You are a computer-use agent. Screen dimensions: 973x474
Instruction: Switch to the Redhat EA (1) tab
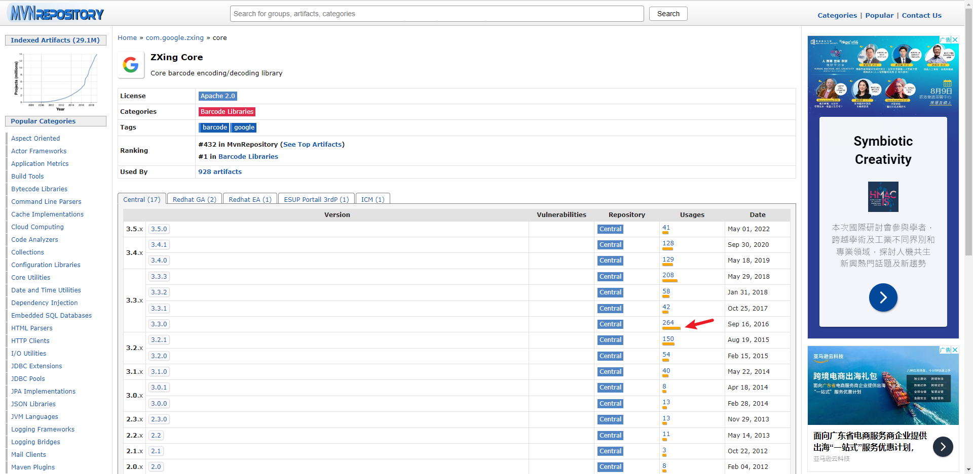(x=250, y=199)
